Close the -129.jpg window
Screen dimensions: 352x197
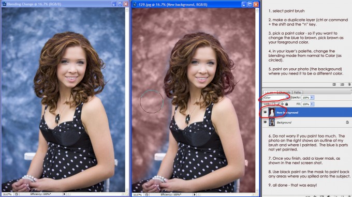tap(256, 5)
